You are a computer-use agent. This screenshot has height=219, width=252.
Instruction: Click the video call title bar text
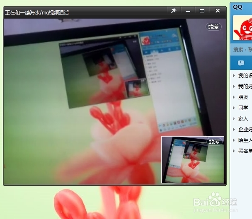click(x=37, y=13)
